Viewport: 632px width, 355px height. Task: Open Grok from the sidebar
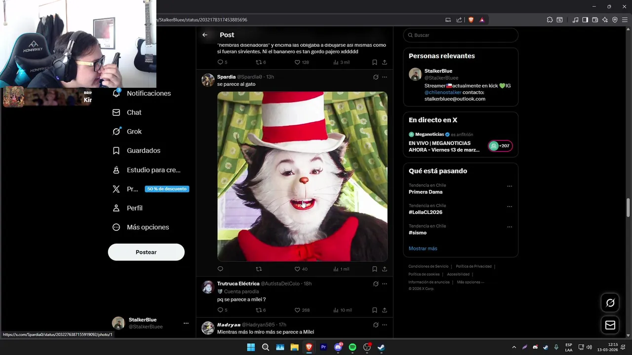[x=127, y=132]
